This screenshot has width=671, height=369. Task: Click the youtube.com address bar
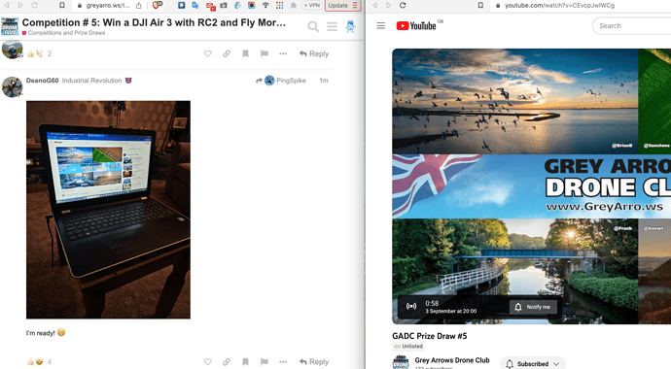pos(580,5)
